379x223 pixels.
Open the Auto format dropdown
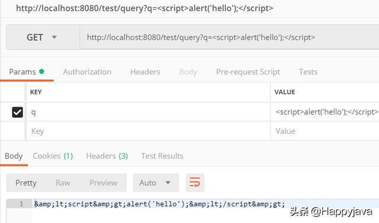coord(156,183)
